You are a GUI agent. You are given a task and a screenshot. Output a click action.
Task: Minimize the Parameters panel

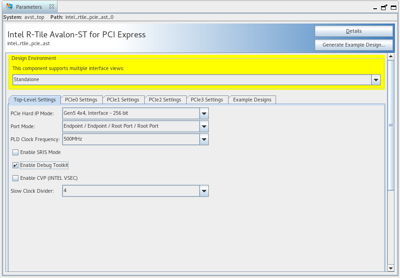click(375, 8)
